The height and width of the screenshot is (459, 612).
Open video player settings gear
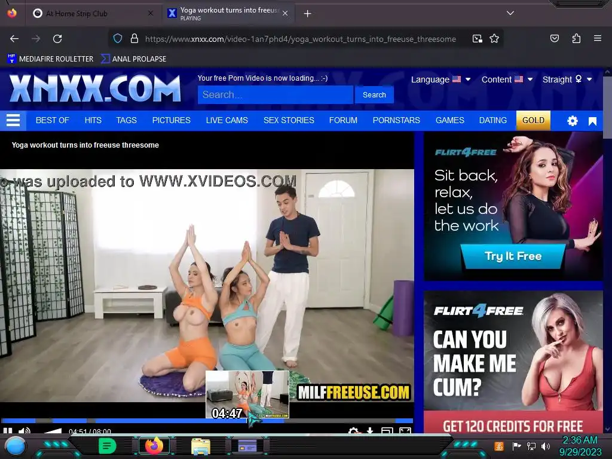click(x=353, y=430)
